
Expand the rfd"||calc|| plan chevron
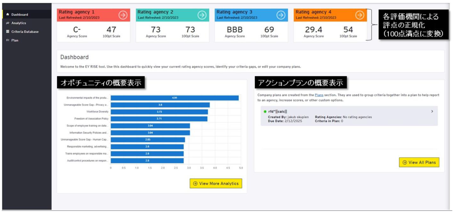pyautogui.click(x=432, y=111)
